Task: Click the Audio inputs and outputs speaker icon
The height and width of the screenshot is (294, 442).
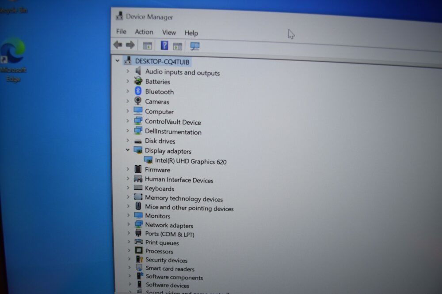Action: click(138, 71)
